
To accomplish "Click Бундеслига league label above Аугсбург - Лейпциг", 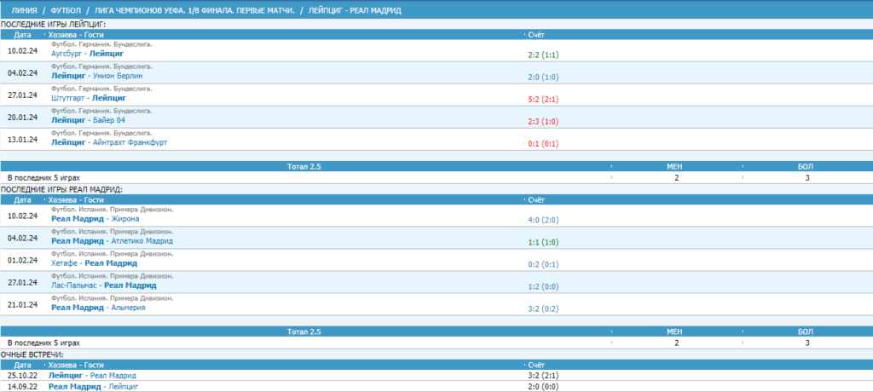I will [102, 44].
